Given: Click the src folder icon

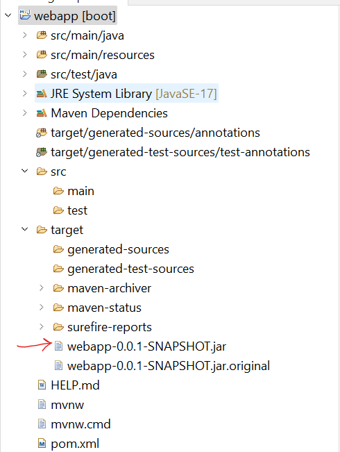Looking at the screenshot, I should [x=42, y=171].
